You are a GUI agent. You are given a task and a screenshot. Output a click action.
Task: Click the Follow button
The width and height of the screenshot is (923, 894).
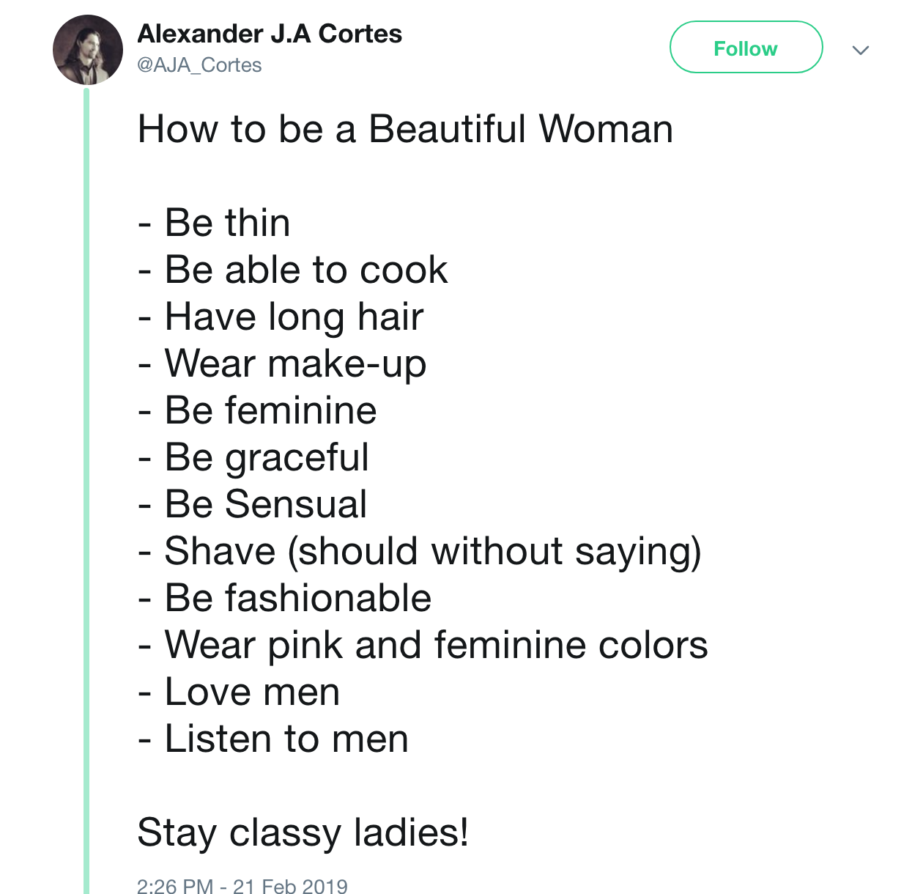[746, 48]
